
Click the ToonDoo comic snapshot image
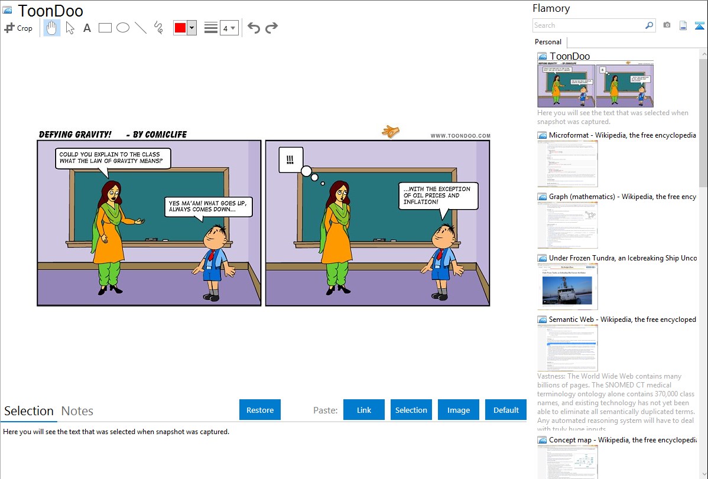tap(263, 217)
